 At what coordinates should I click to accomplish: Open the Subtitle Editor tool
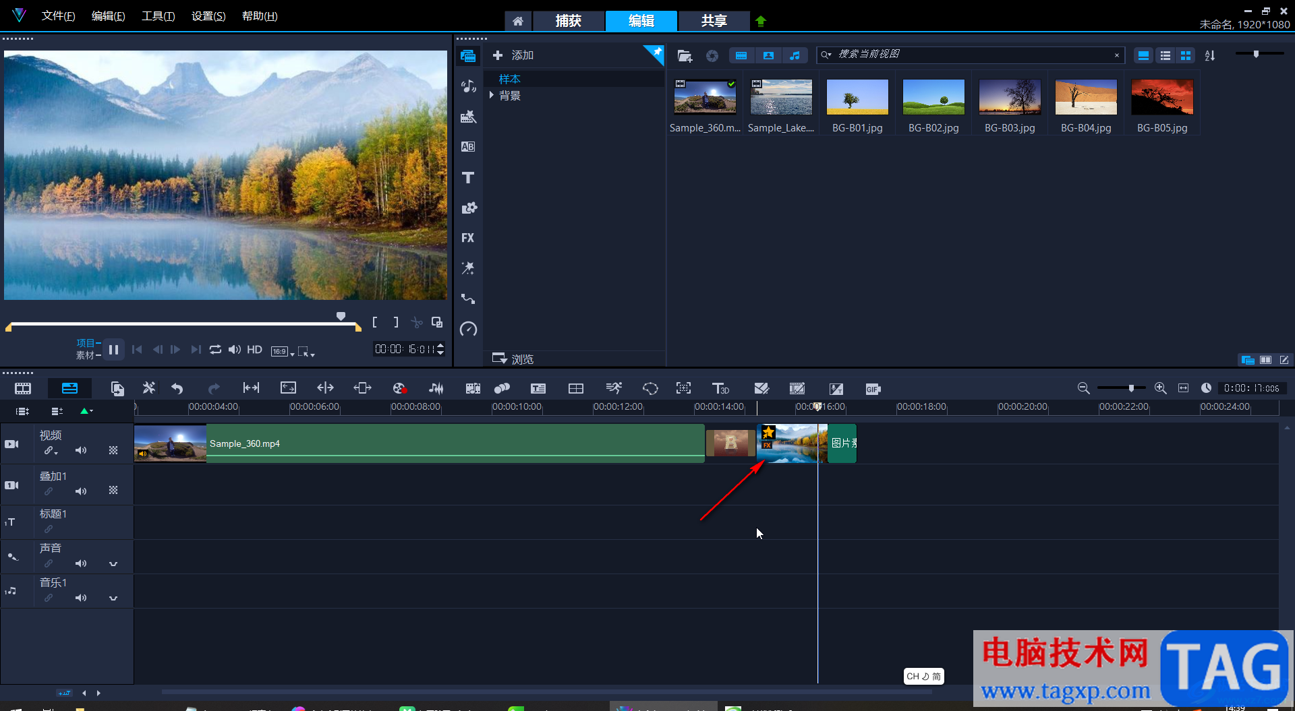click(x=538, y=388)
